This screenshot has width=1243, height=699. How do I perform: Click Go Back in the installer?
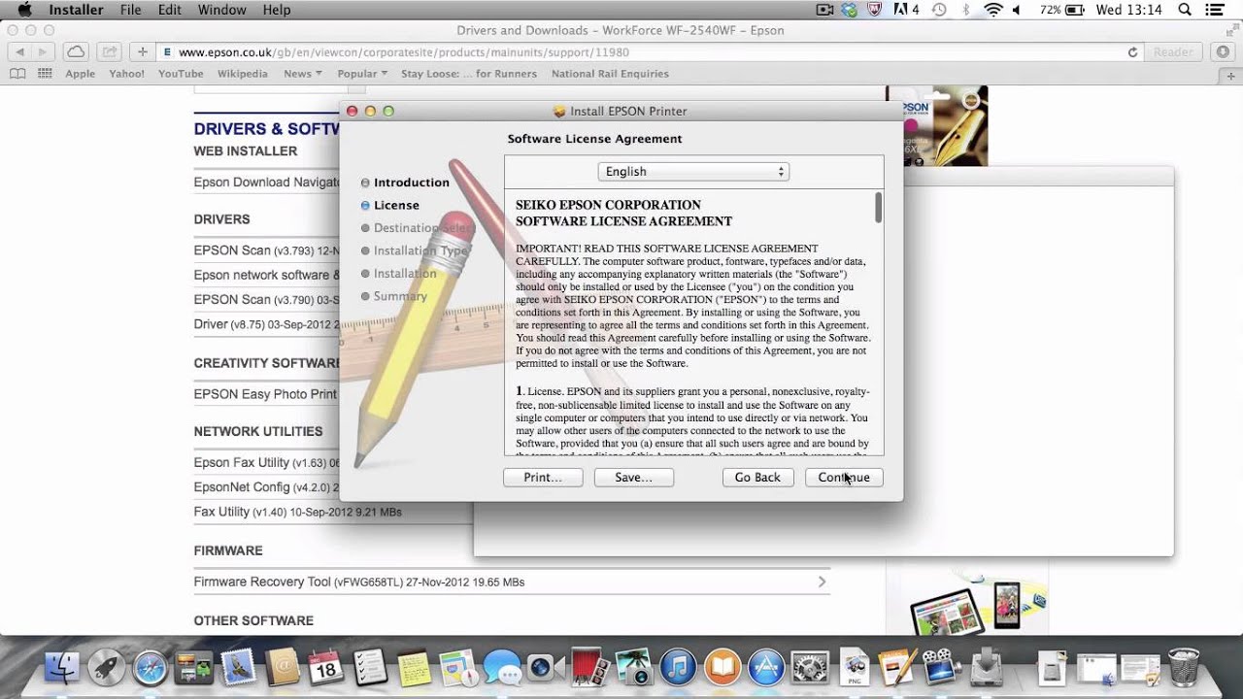(757, 478)
